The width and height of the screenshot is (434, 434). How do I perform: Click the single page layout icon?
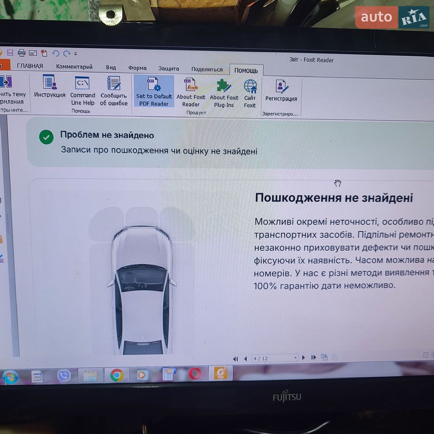(x=426, y=355)
